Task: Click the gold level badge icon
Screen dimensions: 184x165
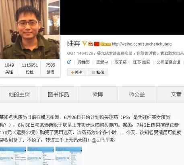Action: (106, 44)
